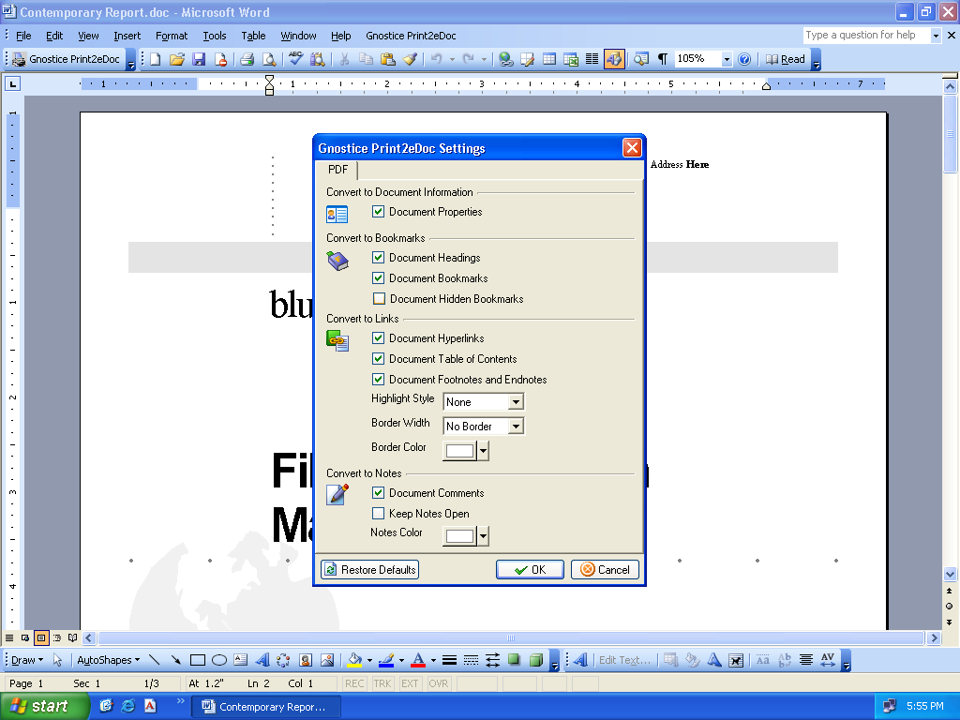960x720 pixels.
Task: Open the Highlight Style dropdown
Action: pyautogui.click(x=516, y=402)
